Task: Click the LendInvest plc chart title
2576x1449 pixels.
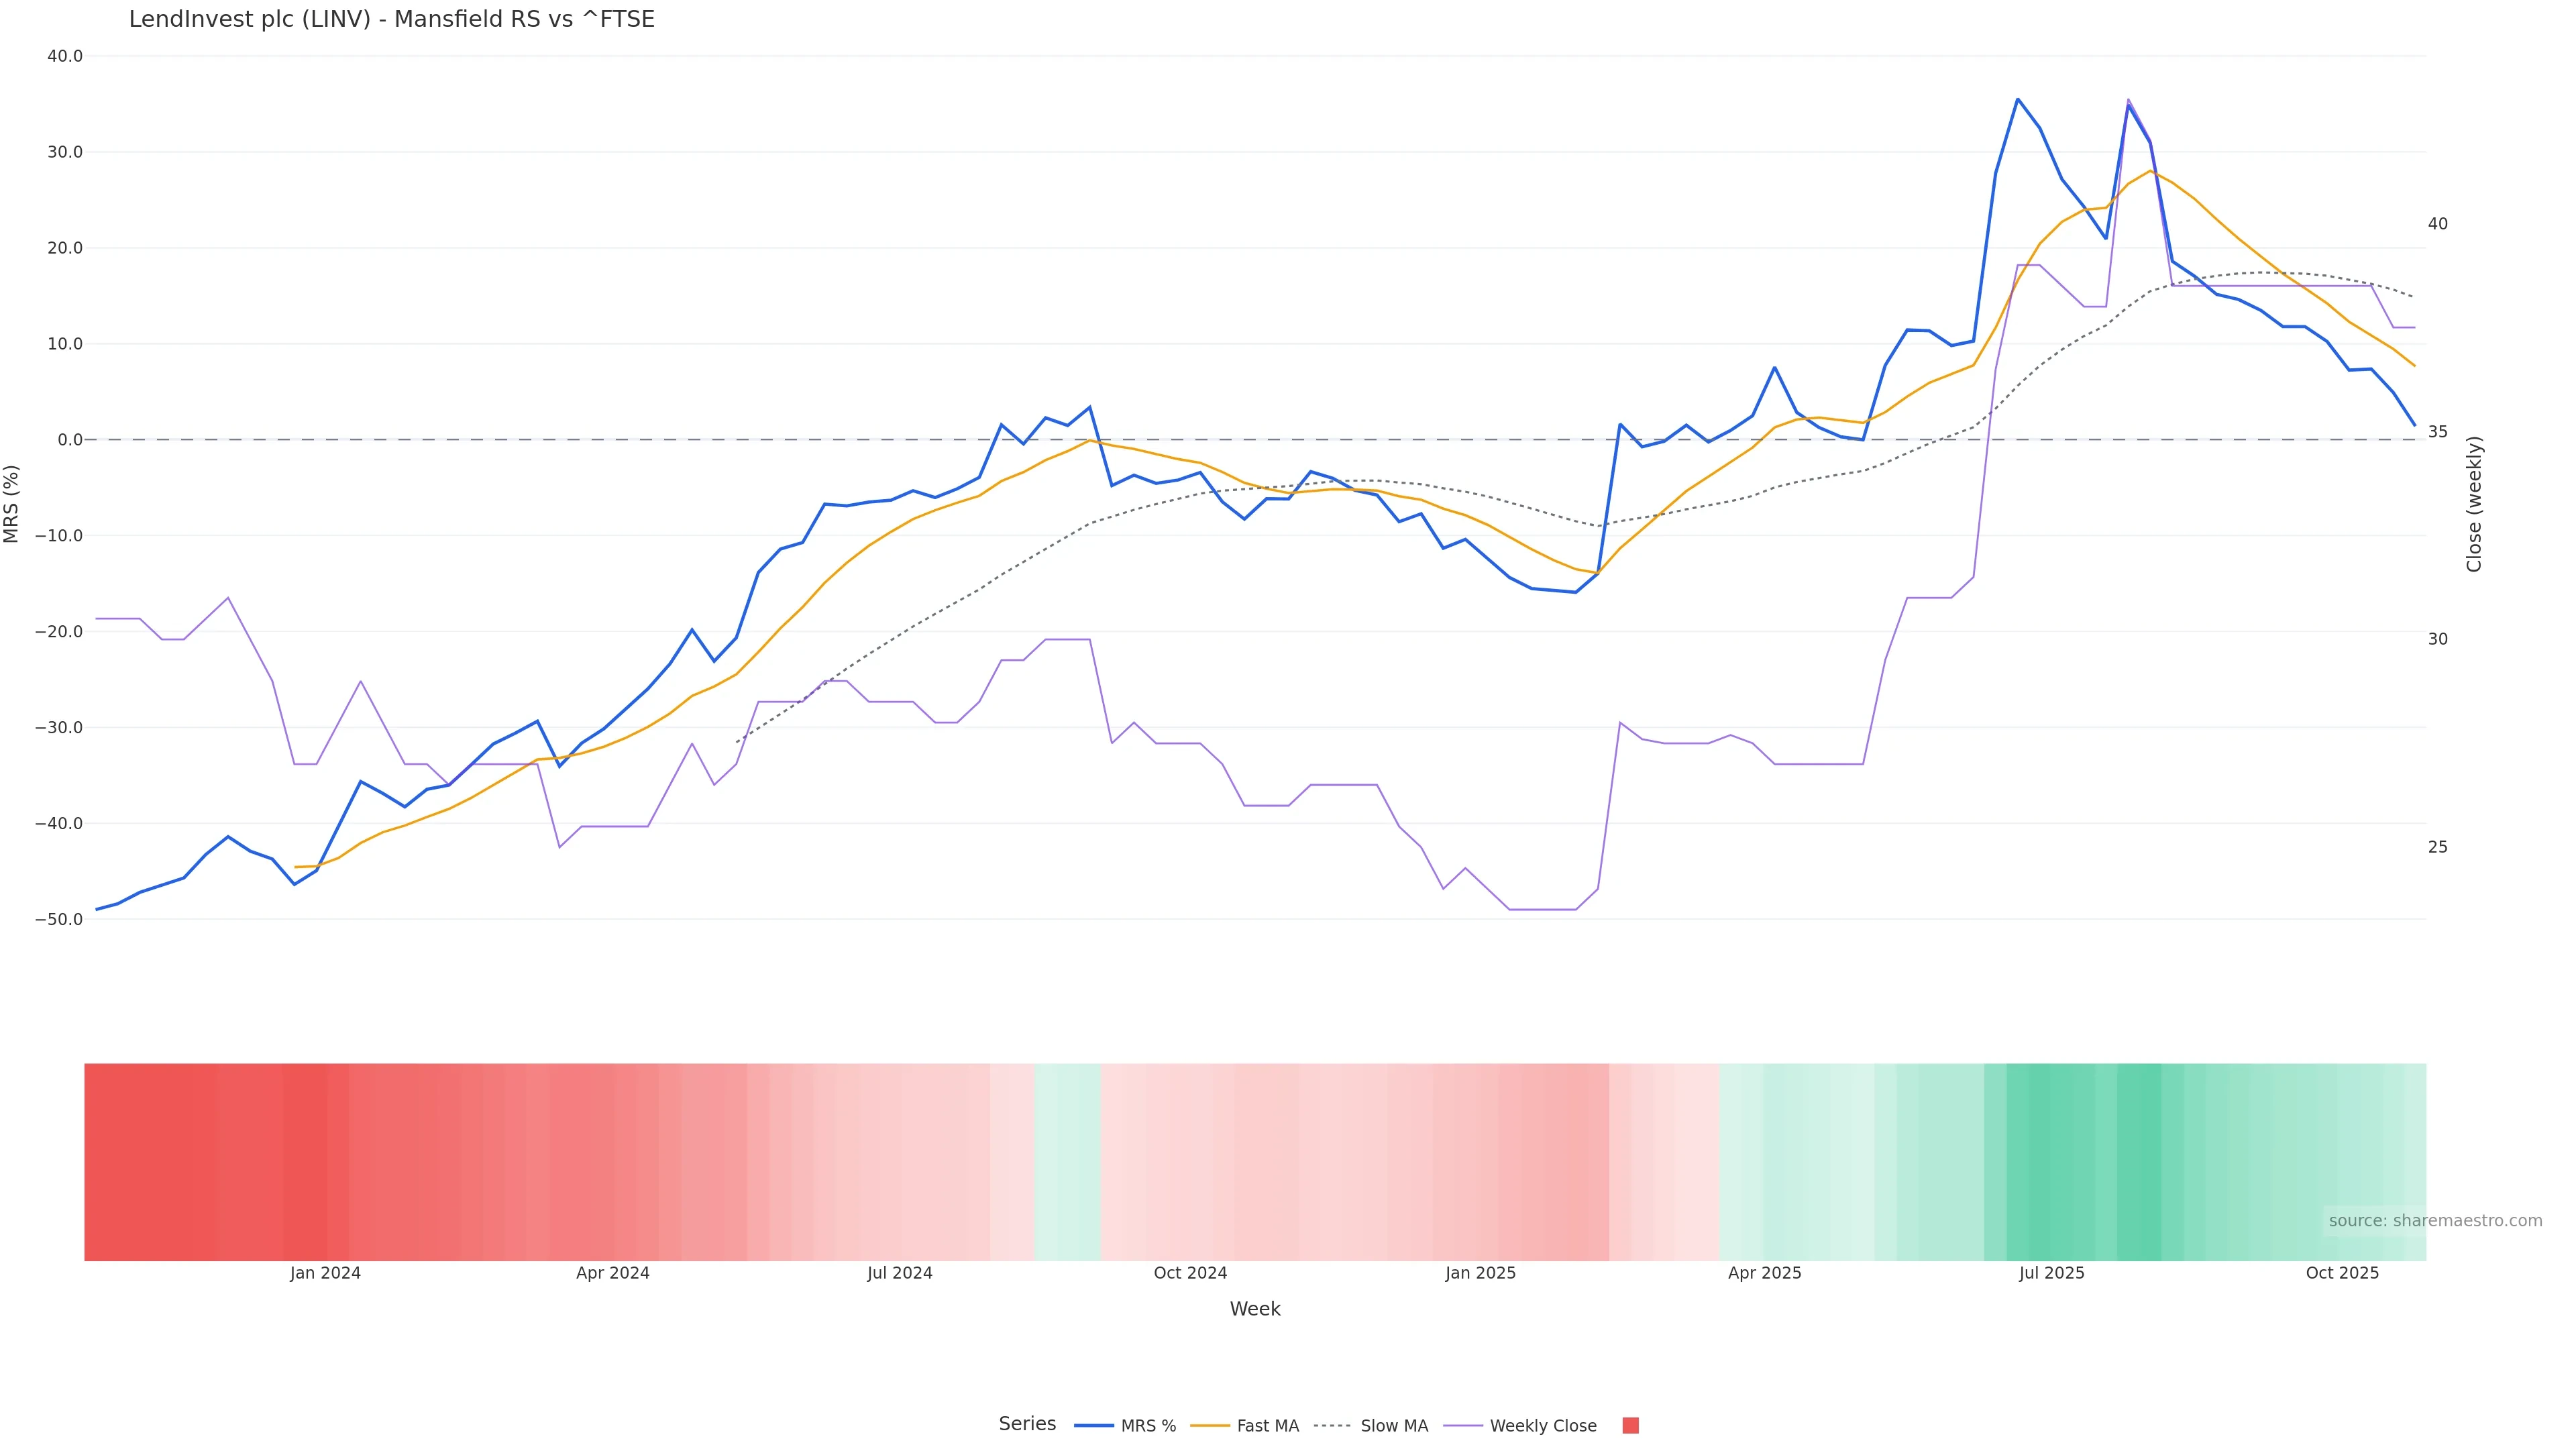Action: tap(391, 20)
